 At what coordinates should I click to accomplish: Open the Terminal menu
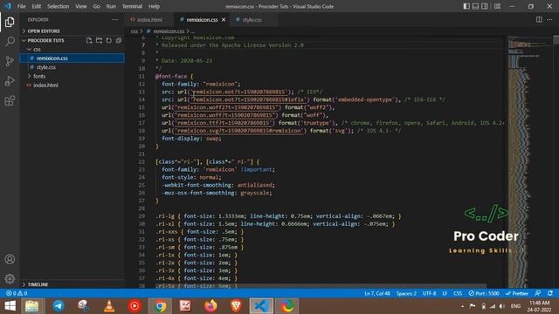pyautogui.click(x=132, y=6)
